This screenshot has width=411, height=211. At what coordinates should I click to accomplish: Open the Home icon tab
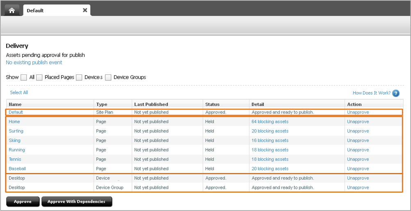[12, 11]
